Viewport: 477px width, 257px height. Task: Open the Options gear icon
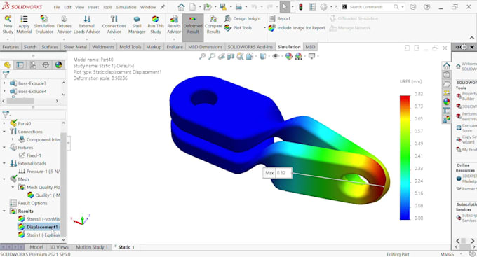coord(323,7)
